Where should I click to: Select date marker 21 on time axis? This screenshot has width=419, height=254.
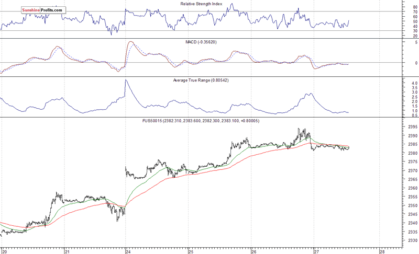click(x=67, y=250)
